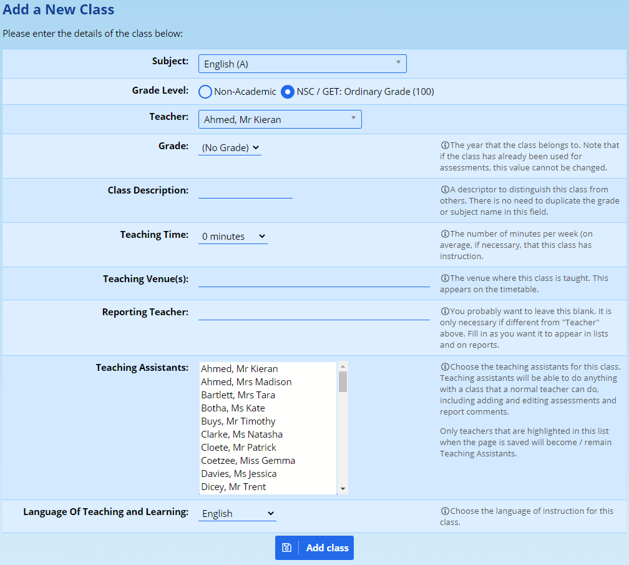Click the save icon on Add class button
The height and width of the screenshot is (565, 629).
tap(286, 548)
